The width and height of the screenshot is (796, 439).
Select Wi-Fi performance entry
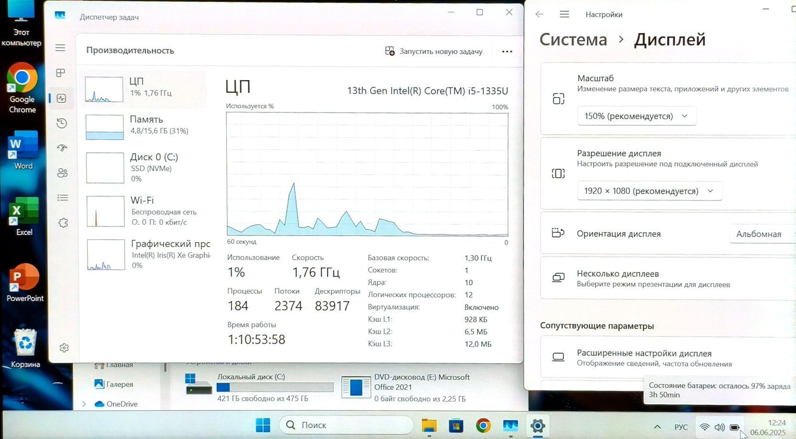pos(147,211)
